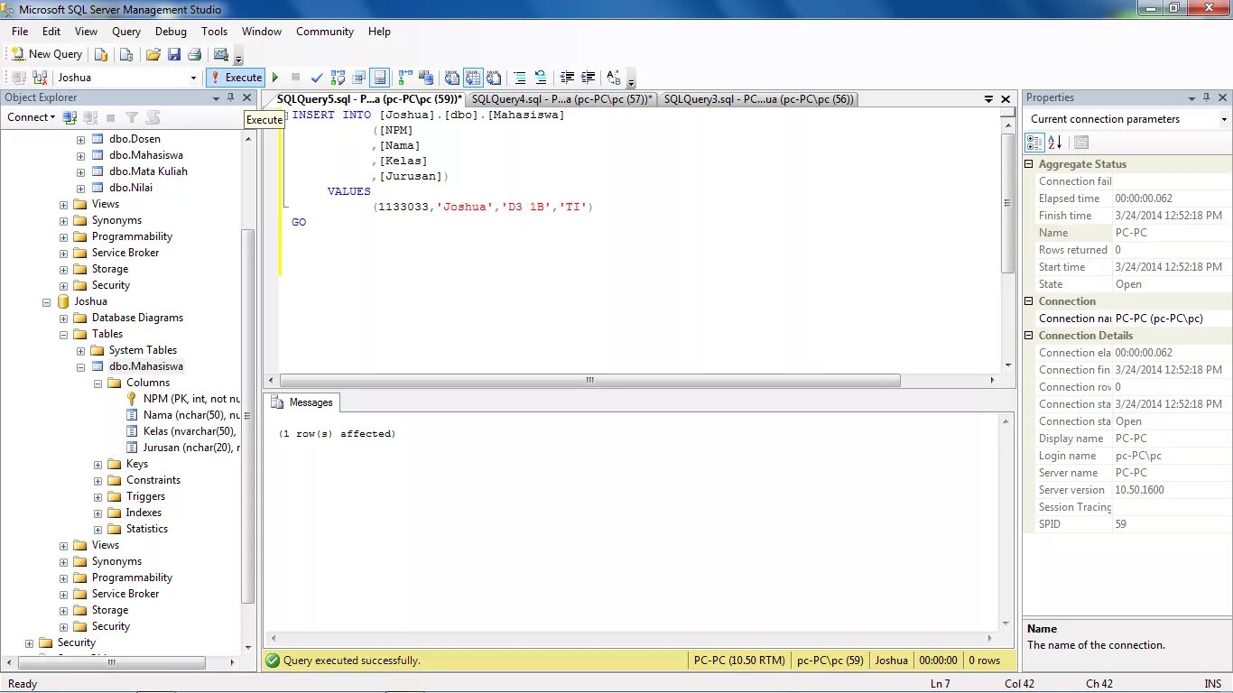Display the estimated execution plan icon

338,78
